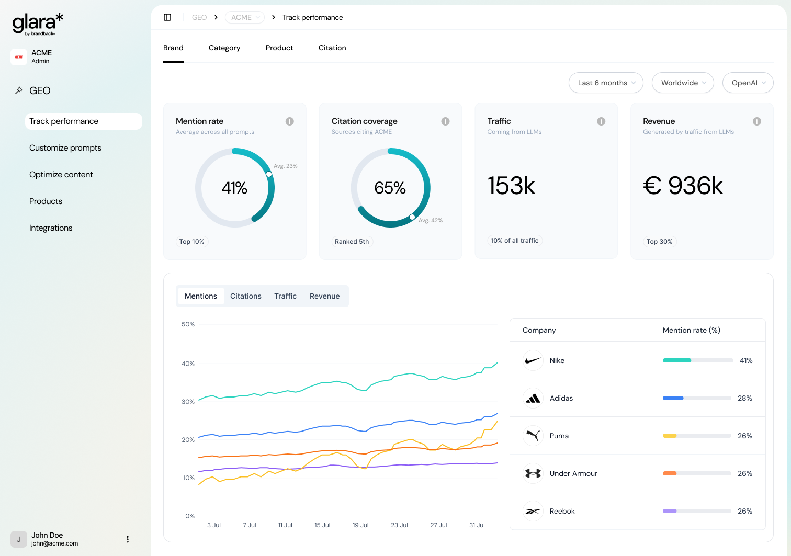The height and width of the screenshot is (556, 791).
Task: Click the 19 Jul axis label
Action: [x=360, y=525]
